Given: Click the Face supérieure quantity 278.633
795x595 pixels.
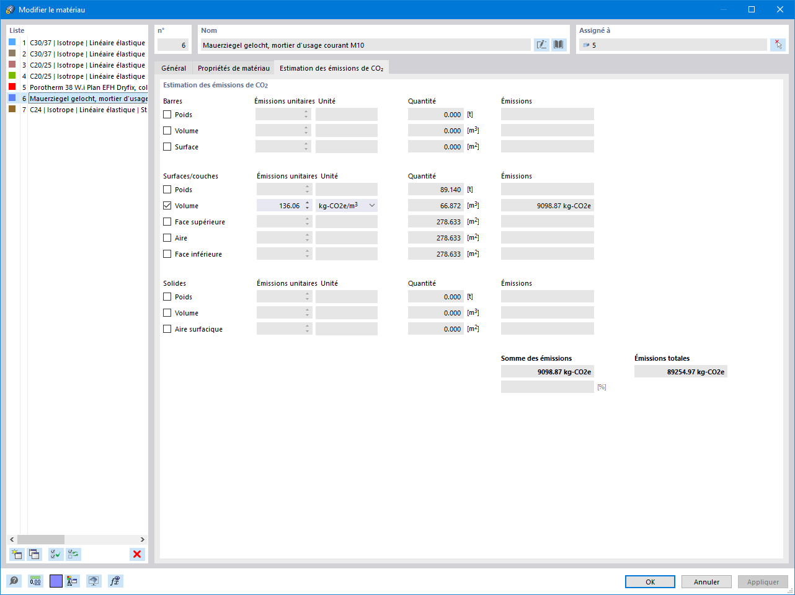Looking at the screenshot, I should (x=436, y=222).
